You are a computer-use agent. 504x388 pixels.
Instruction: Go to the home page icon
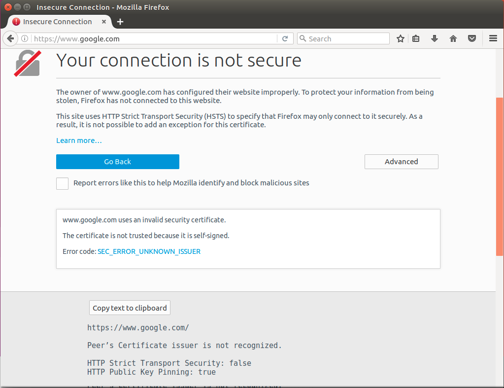coord(453,38)
